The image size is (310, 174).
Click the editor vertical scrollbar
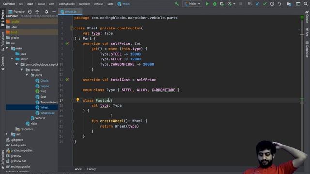pos(302,91)
